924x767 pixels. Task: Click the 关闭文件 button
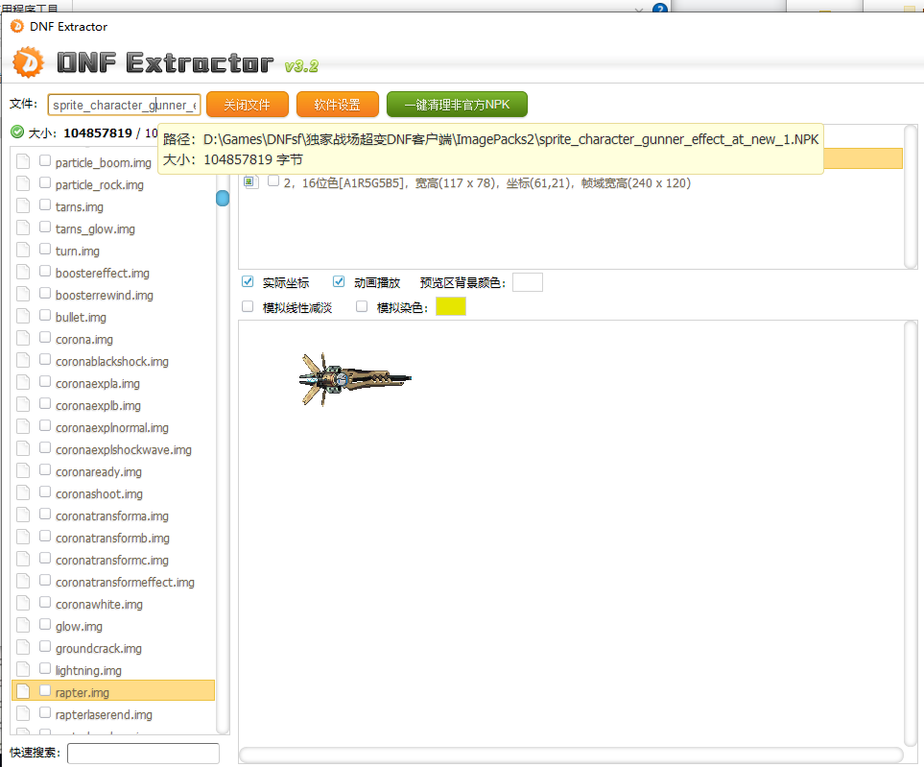247,105
